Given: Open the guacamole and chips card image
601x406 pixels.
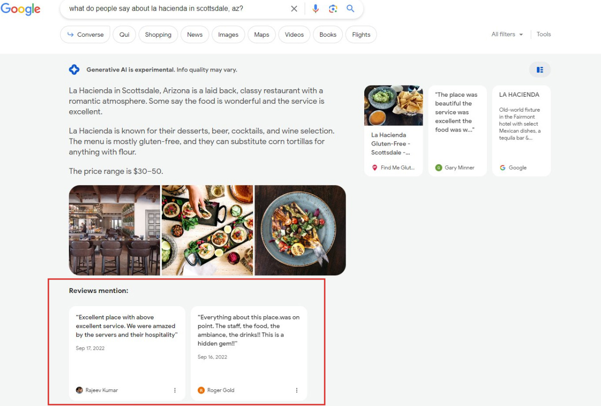Looking at the screenshot, I should (x=394, y=106).
